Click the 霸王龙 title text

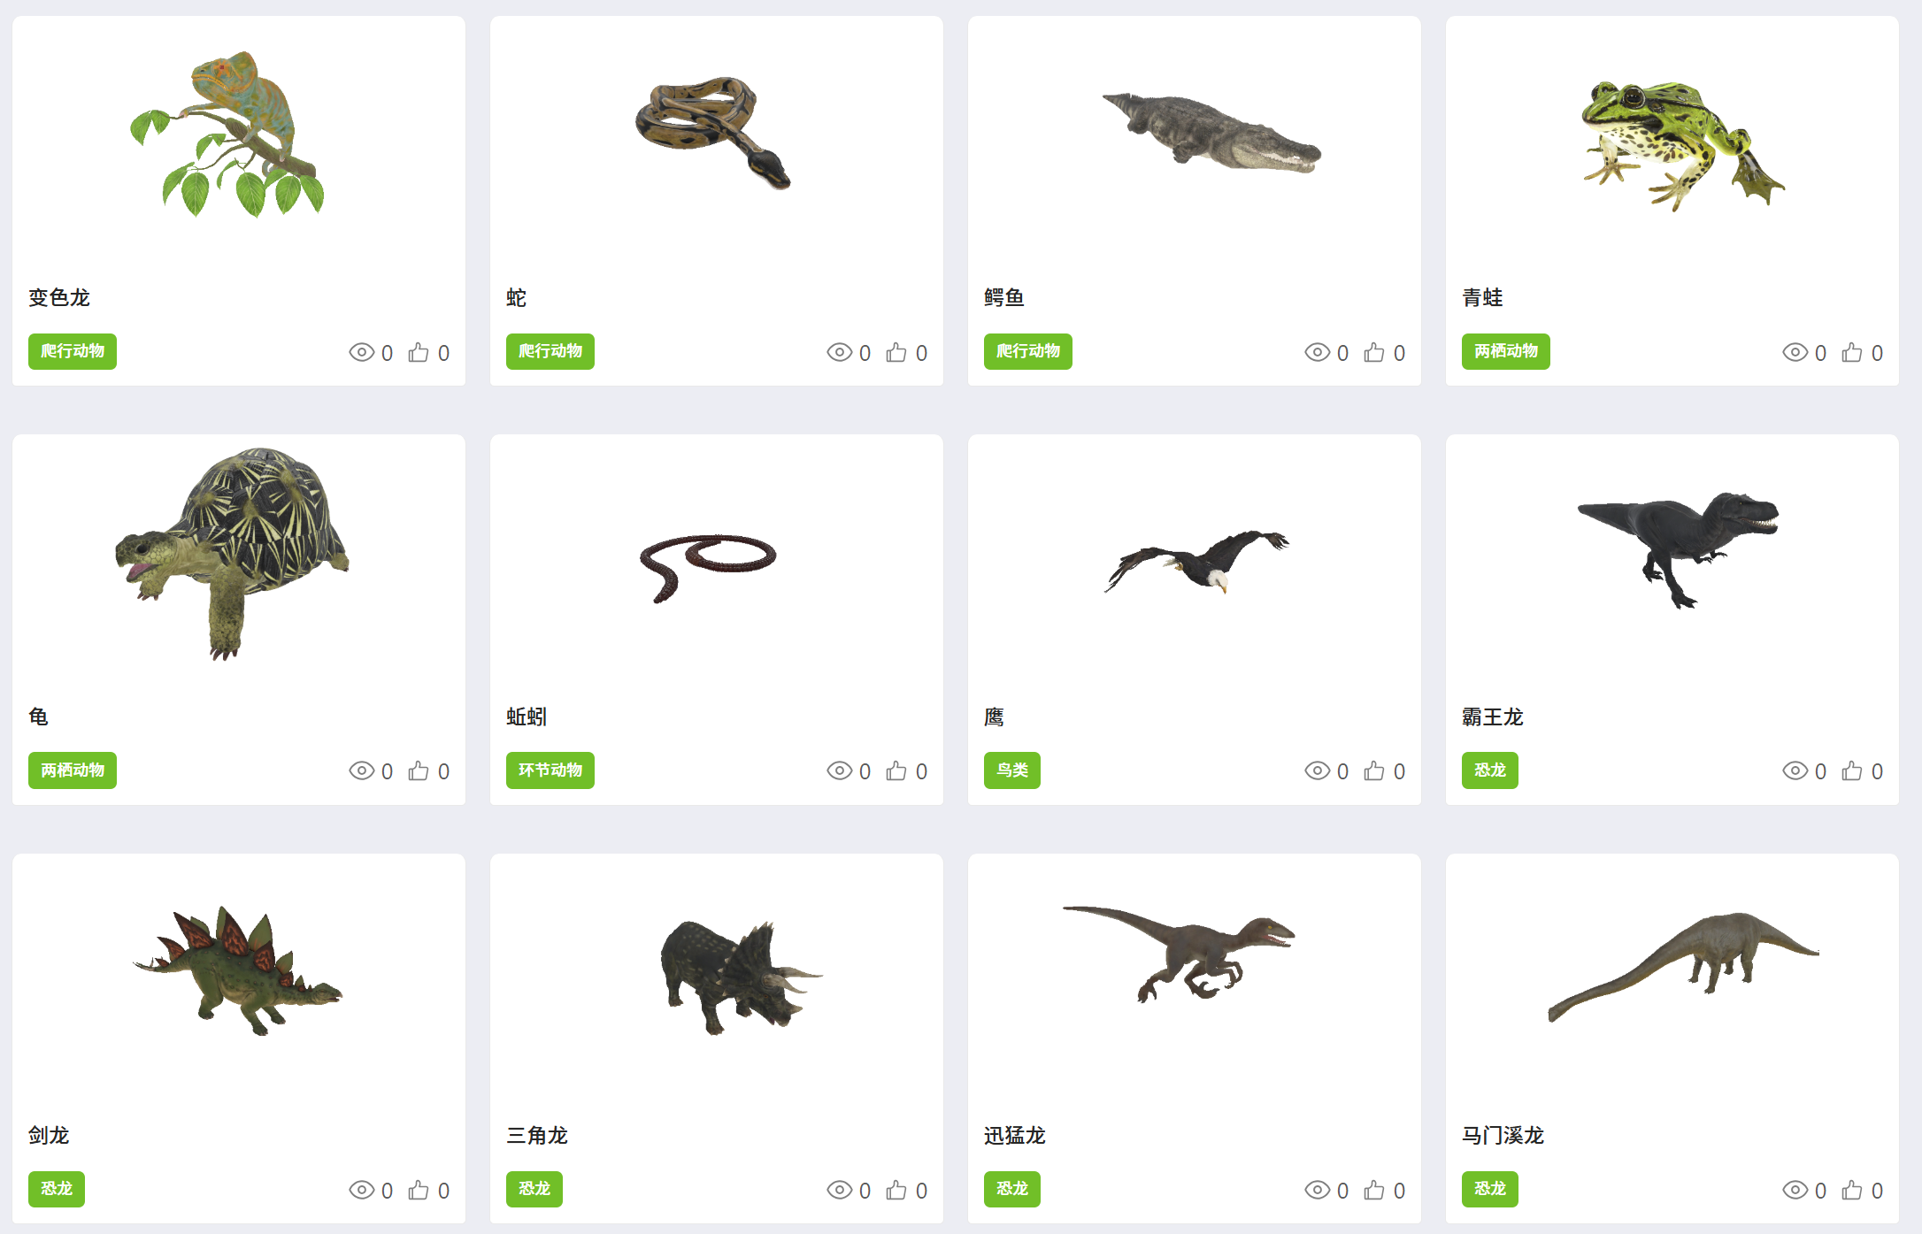coord(1493,717)
